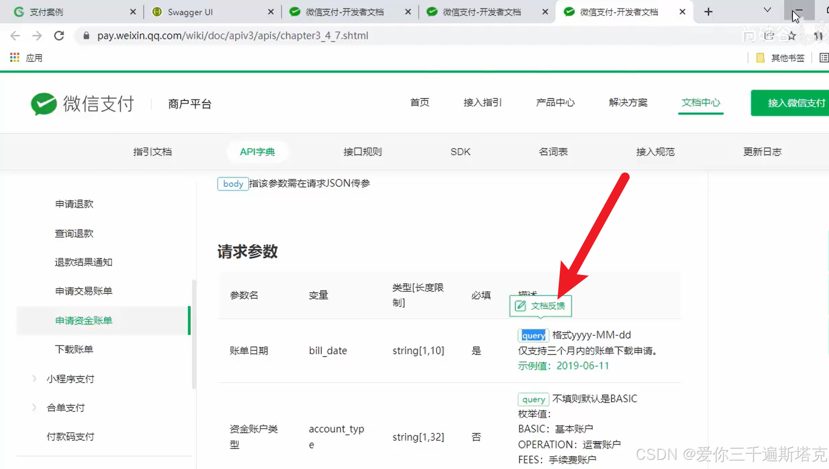Viewport: 829px width, 469px height.
Task: Click the highlighted query tag for bill_date
Action: click(533, 335)
